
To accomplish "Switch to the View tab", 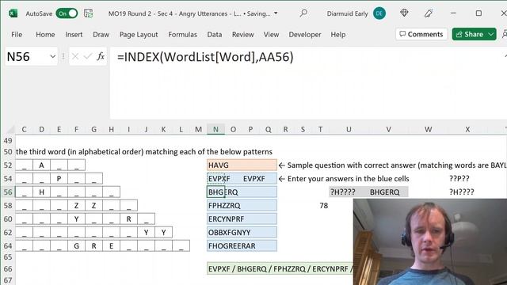I will pyautogui.click(x=271, y=34).
